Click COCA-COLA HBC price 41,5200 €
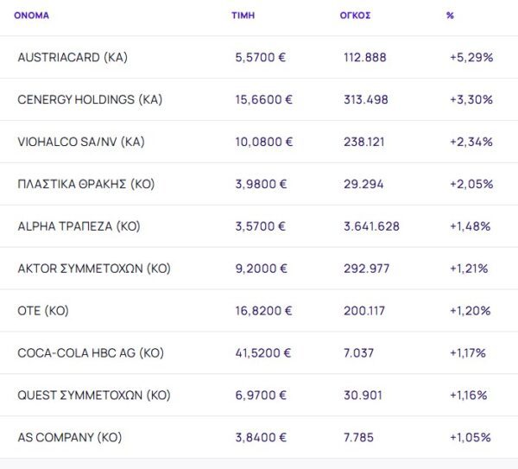 pyautogui.click(x=263, y=353)
